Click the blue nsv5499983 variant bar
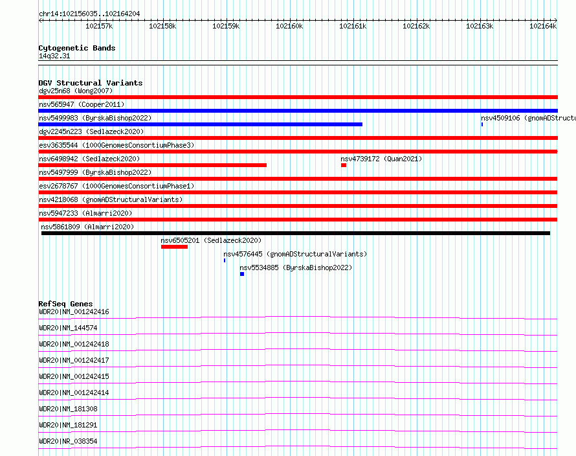The width and height of the screenshot is (576, 456). click(x=200, y=124)
